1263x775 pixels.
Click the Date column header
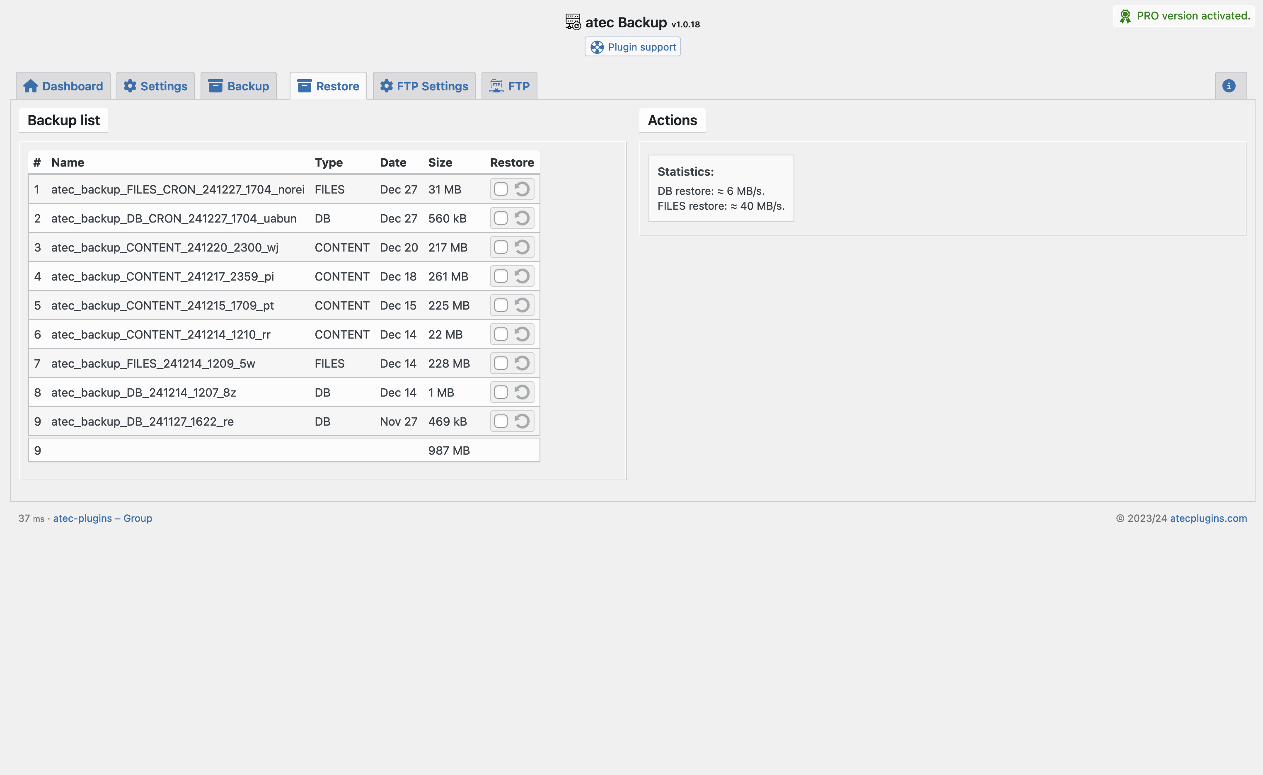pyautogui.click(x=393, y=162)
